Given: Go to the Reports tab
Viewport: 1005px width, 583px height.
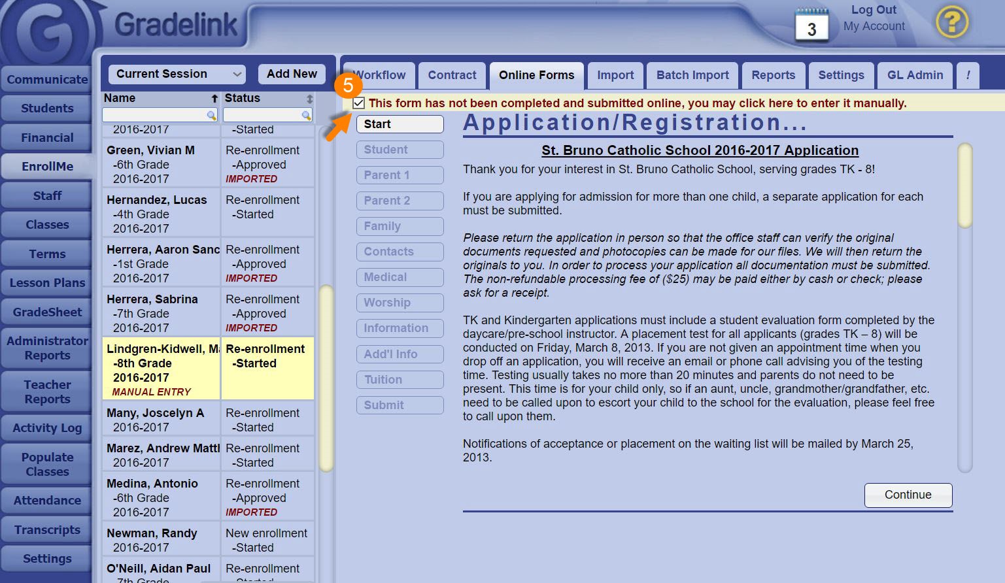Looking at the screenshot, I should click(773, 75).
